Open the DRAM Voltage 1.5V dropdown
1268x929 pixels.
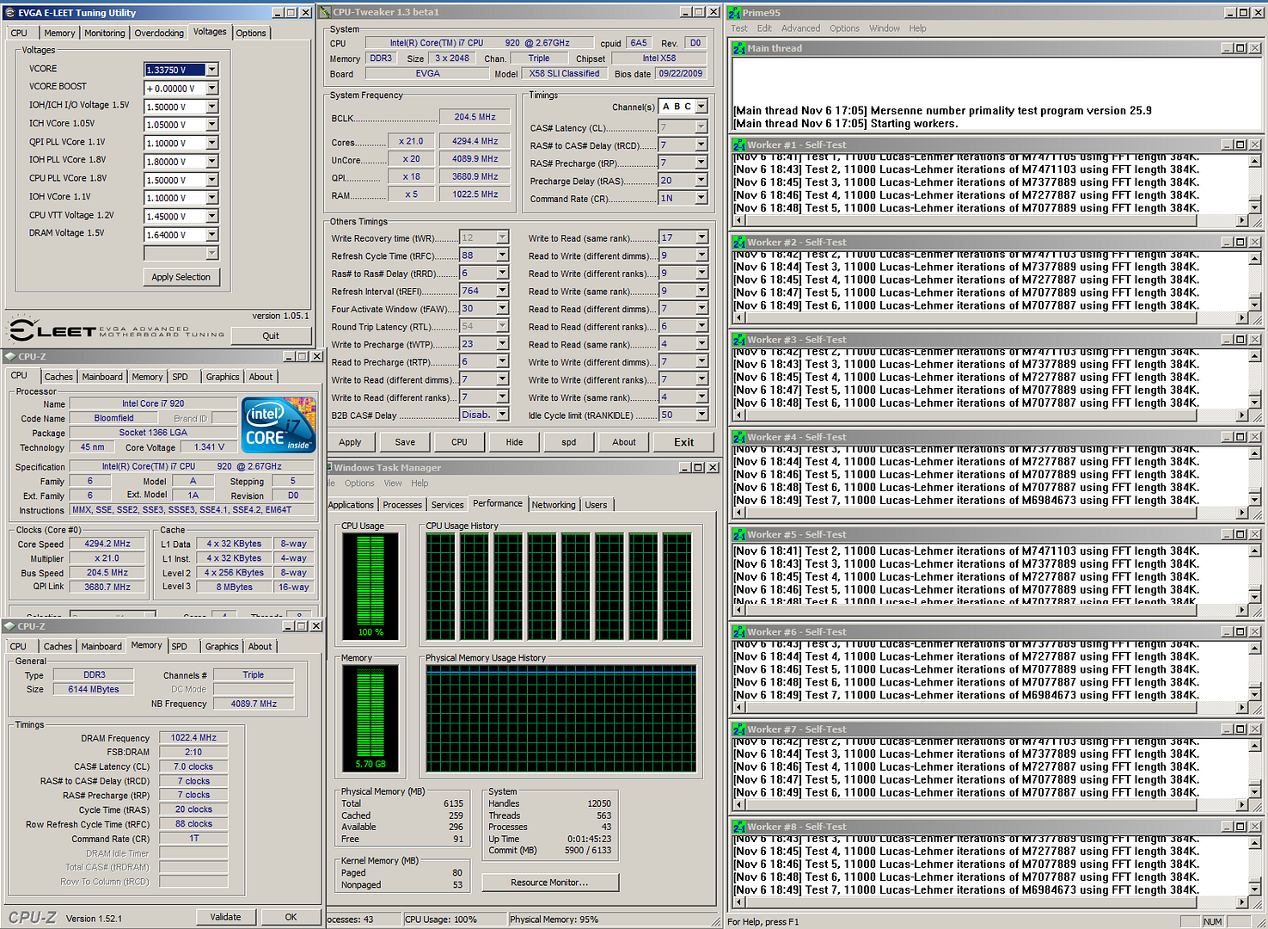click(212, 234)
